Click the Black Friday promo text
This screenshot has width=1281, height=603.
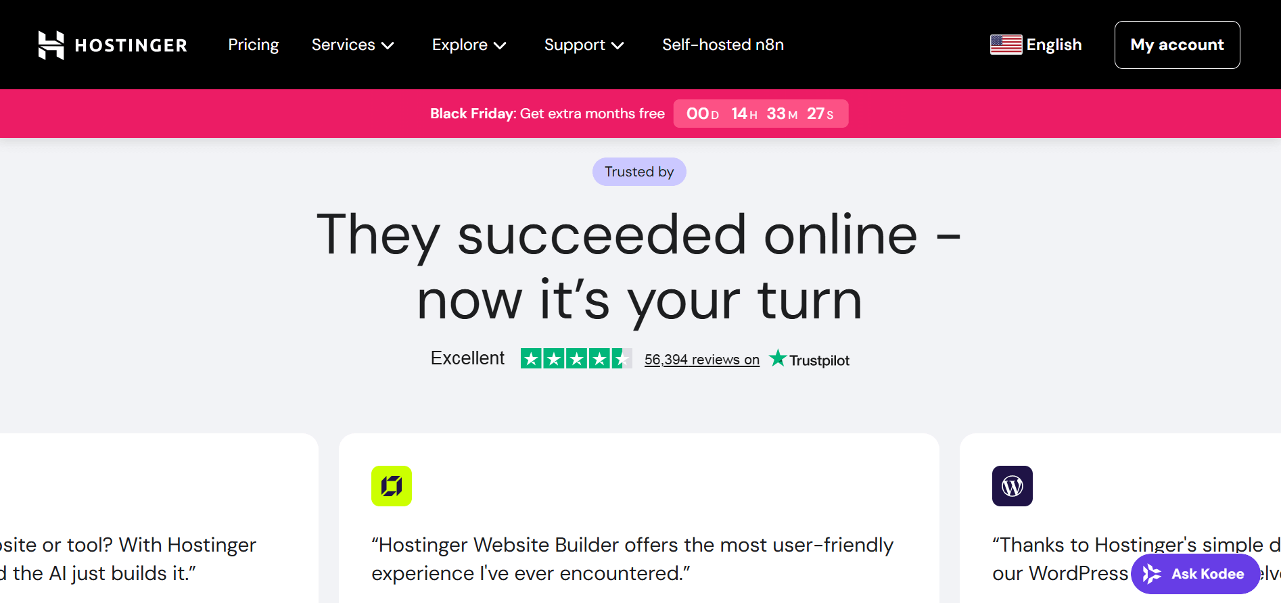tap(547, 114)
